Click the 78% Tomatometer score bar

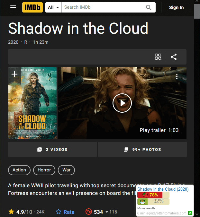coord(153,195)
